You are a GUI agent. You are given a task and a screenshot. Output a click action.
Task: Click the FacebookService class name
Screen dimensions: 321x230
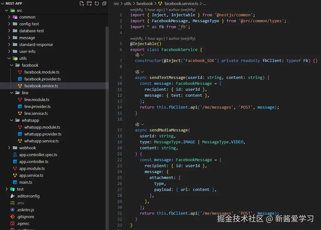pos(179,49)
